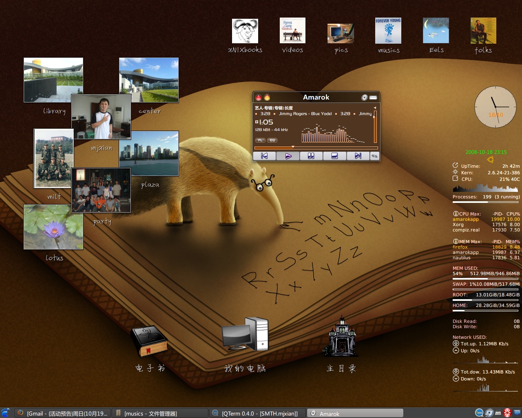The image size is (522, 418).
Task: Select the plaza skyline thumbnail
Action: pos(149,153)
